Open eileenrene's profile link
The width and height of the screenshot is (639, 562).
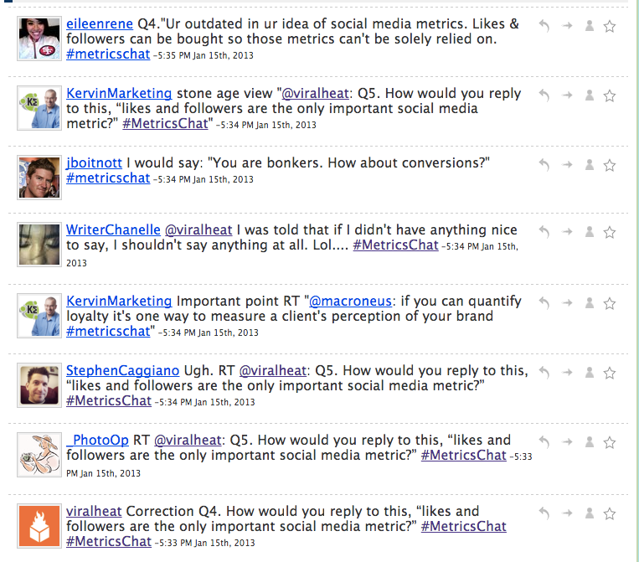[x=100, y=23]
